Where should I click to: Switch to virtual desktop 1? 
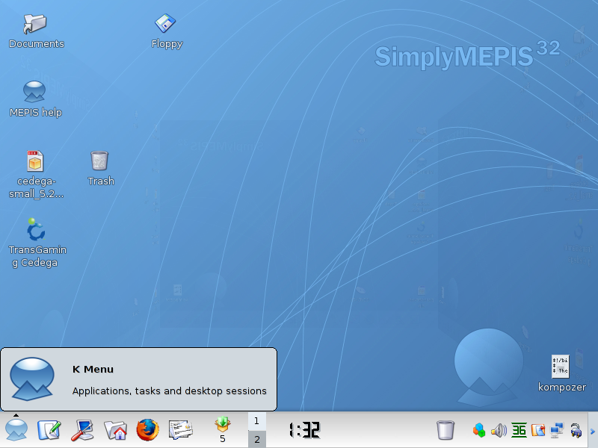[256, 421]
